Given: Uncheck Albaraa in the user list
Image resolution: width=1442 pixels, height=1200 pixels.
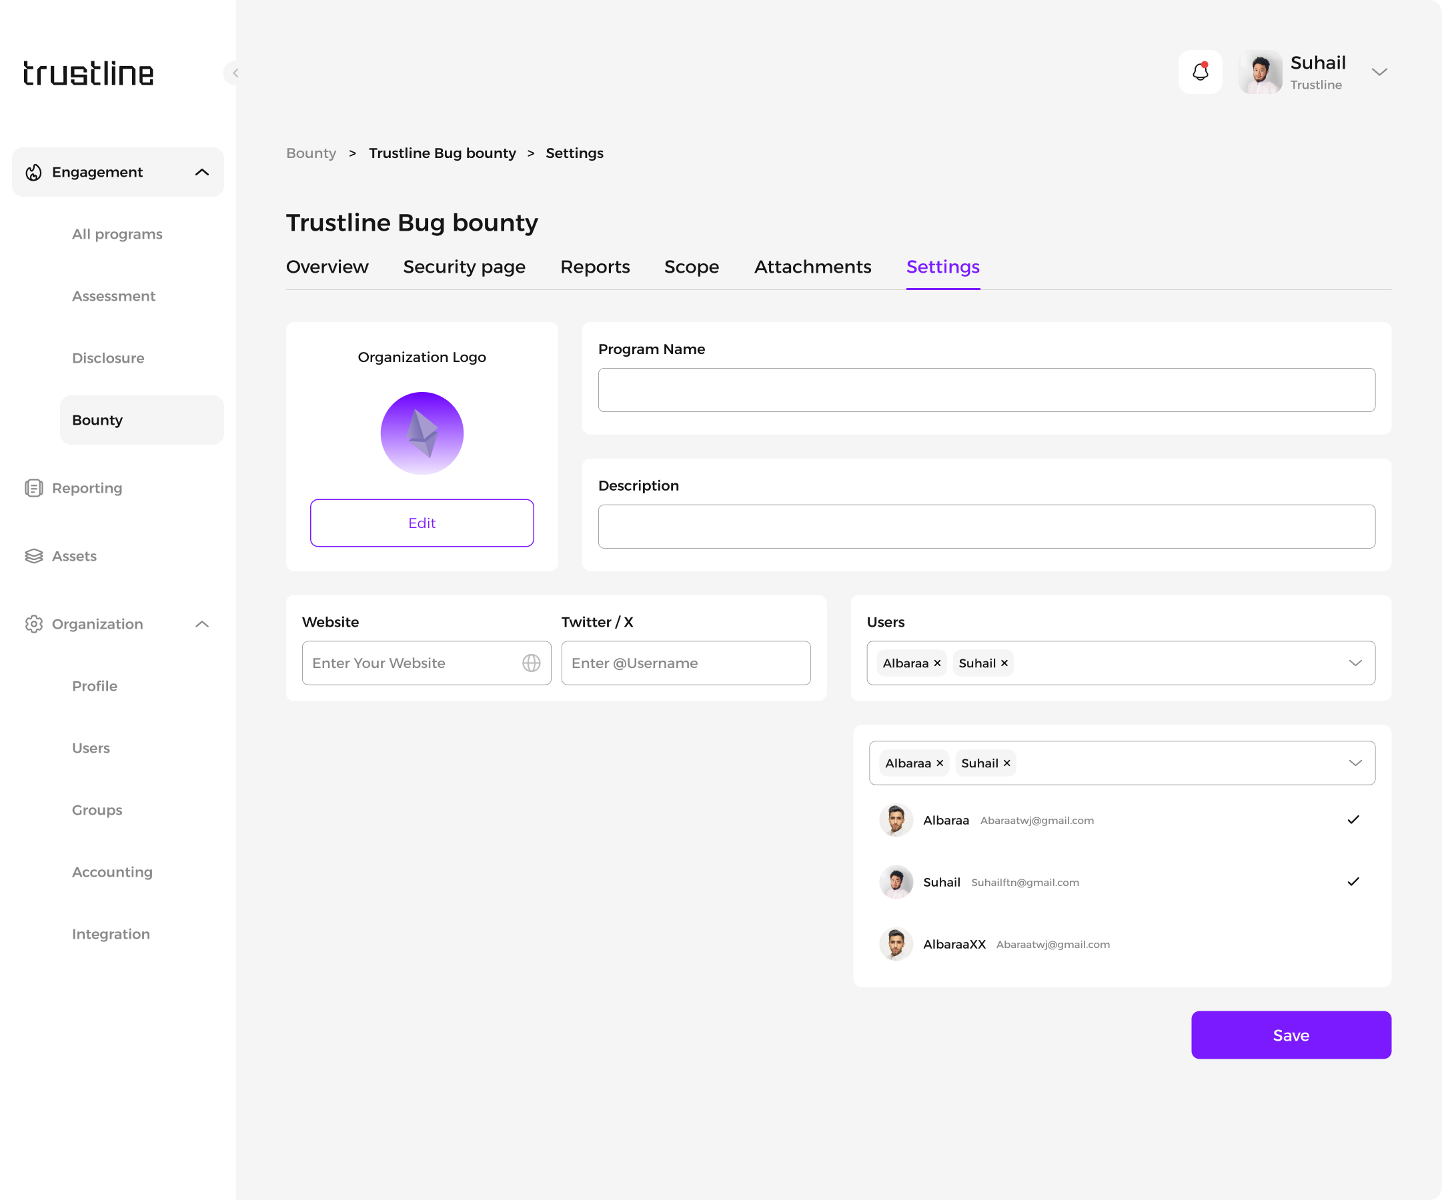Looking at the screenshot, I should point(1352,820).
